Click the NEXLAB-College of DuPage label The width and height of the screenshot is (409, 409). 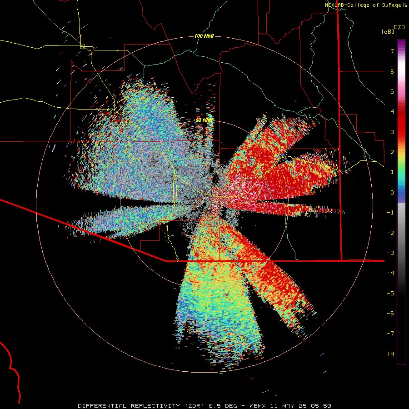pyautogui.click(x=365, y=5)
